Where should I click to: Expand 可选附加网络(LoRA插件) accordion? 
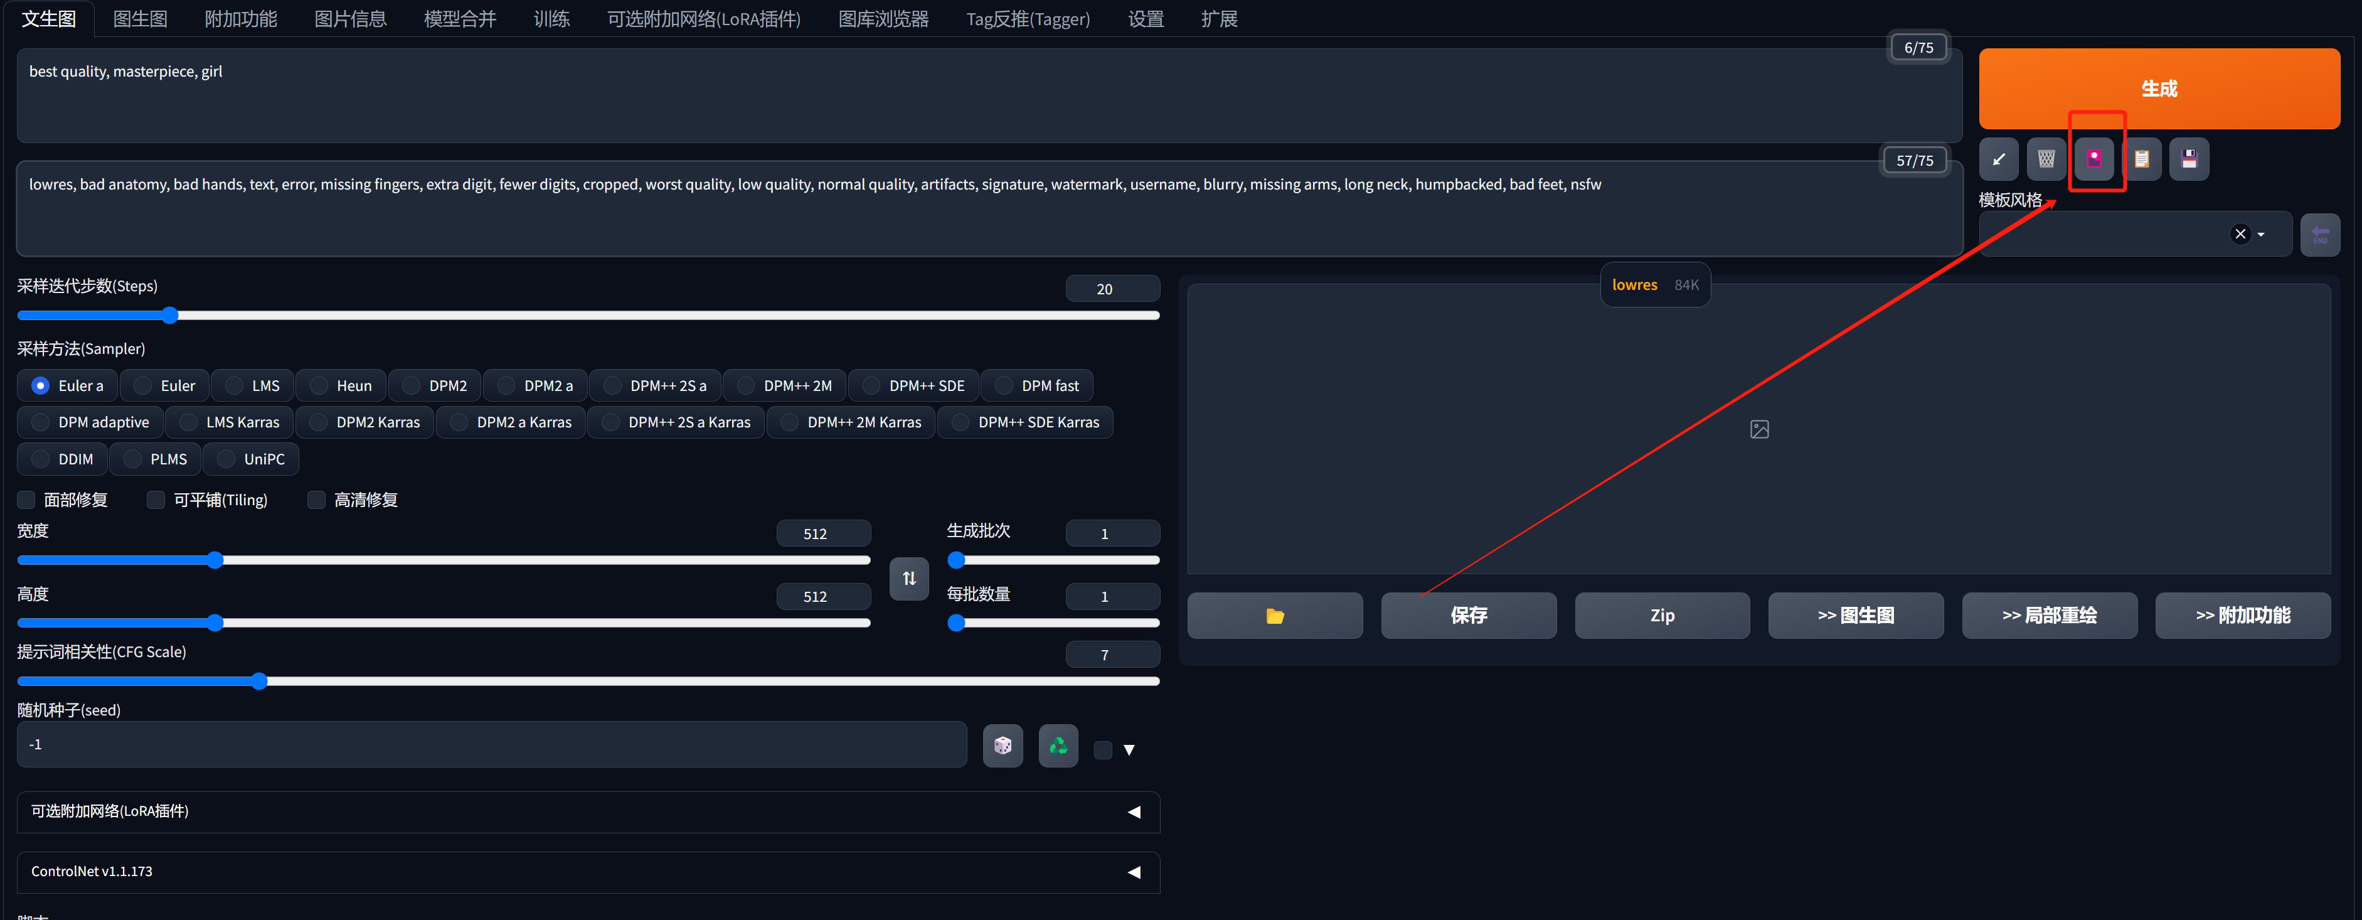588,812
